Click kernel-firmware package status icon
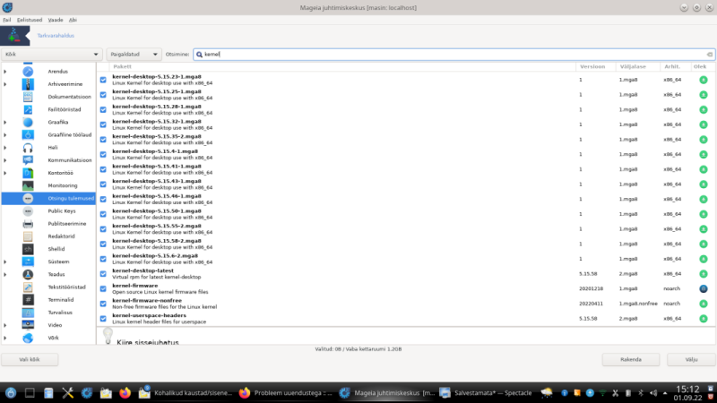717x403 pixels. pos(703,288)
